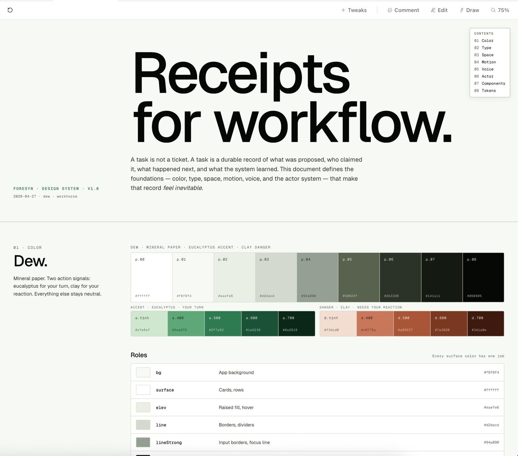Select the Draw tool
Image resolution: width=518 pixels, height=456 pixels.
[x=469, y=10]
